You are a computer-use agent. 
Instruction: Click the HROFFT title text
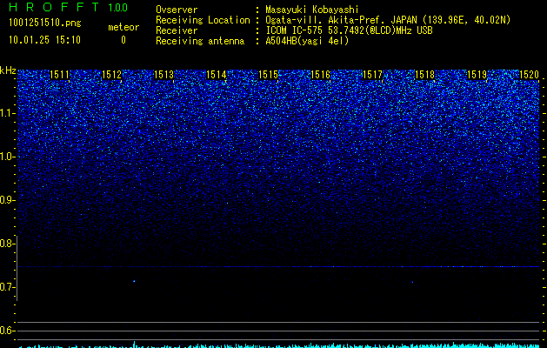coord(54,7)
